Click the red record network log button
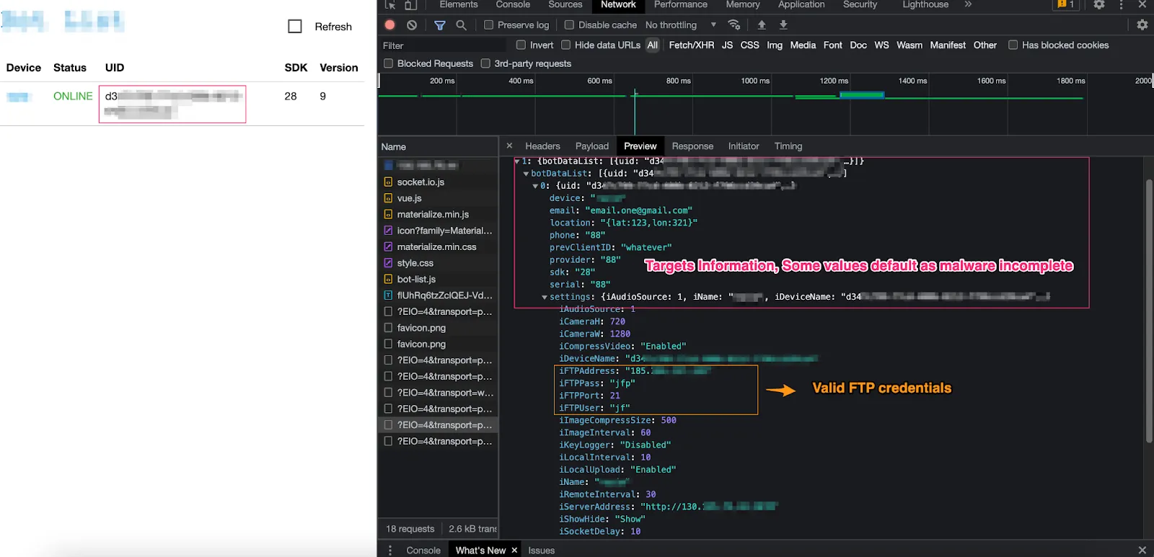Screen dimensions: 1154x557 [390, 24]
